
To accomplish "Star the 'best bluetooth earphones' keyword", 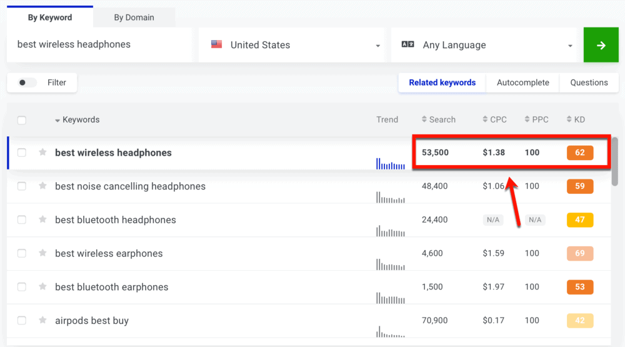I will click(42, 287).
